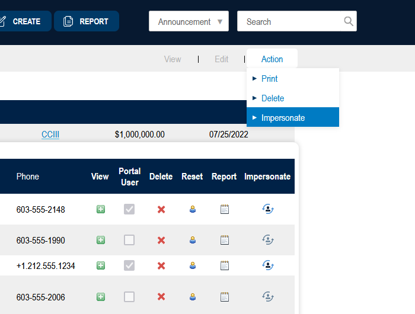Image resolution: width=415 pixels, height=314 pixels.
Task: Toggle Portal User checkbox for 603-555-2006
Action: coord(129,297)
